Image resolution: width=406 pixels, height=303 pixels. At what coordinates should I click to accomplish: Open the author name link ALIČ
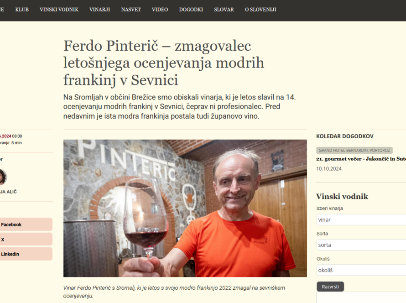[8, 192]
